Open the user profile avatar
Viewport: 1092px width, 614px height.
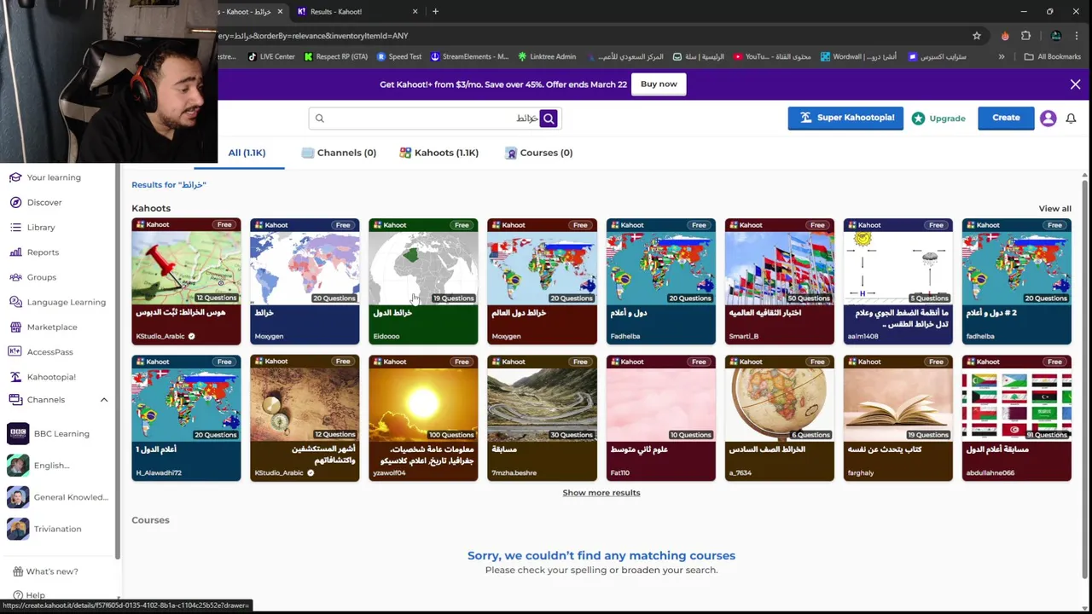click(x=1048, y=119)
